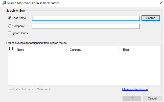The width and height of the screenshot is (164, 102).
Task: Select the Company radio button
Action: (10, 26)
